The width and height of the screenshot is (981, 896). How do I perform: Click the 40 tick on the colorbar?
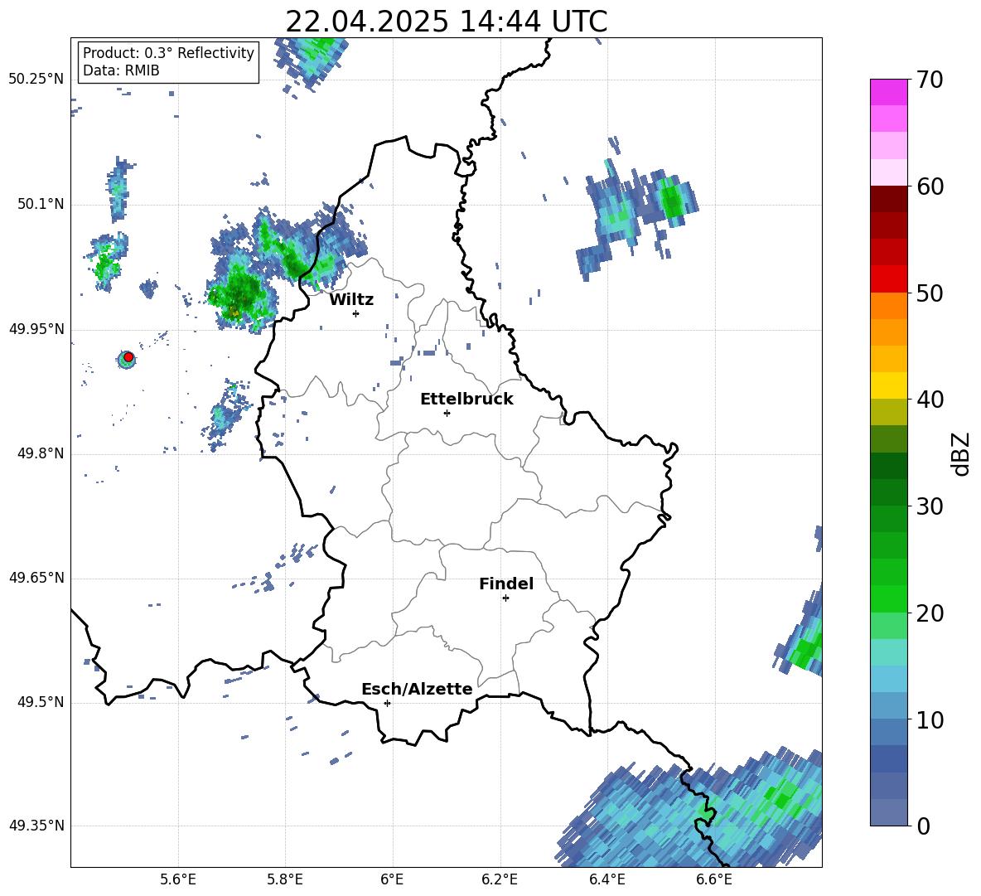coord(930,400)
